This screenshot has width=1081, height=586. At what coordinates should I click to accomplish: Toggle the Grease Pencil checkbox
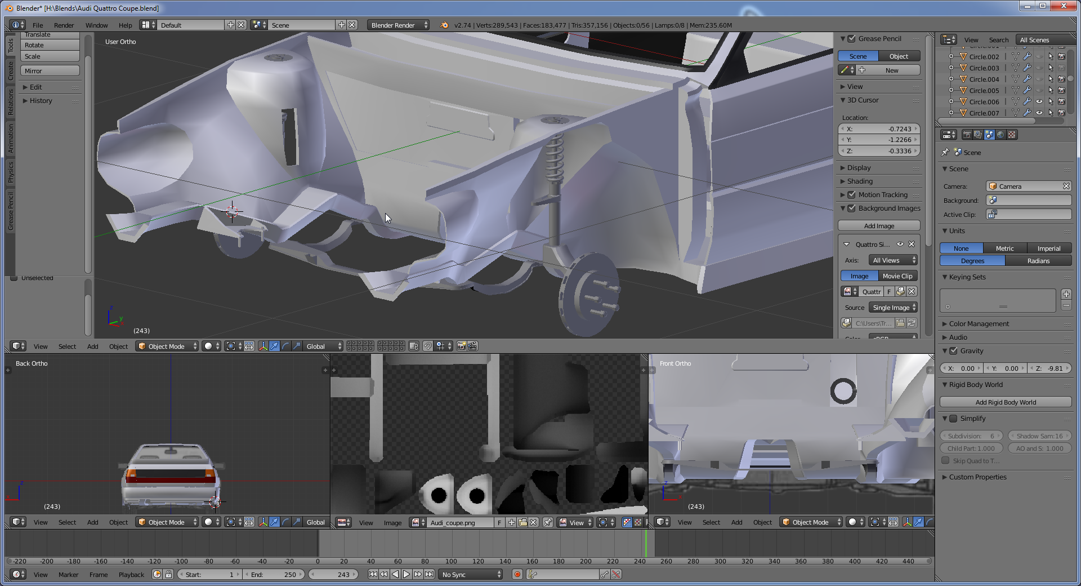(852, 39)
